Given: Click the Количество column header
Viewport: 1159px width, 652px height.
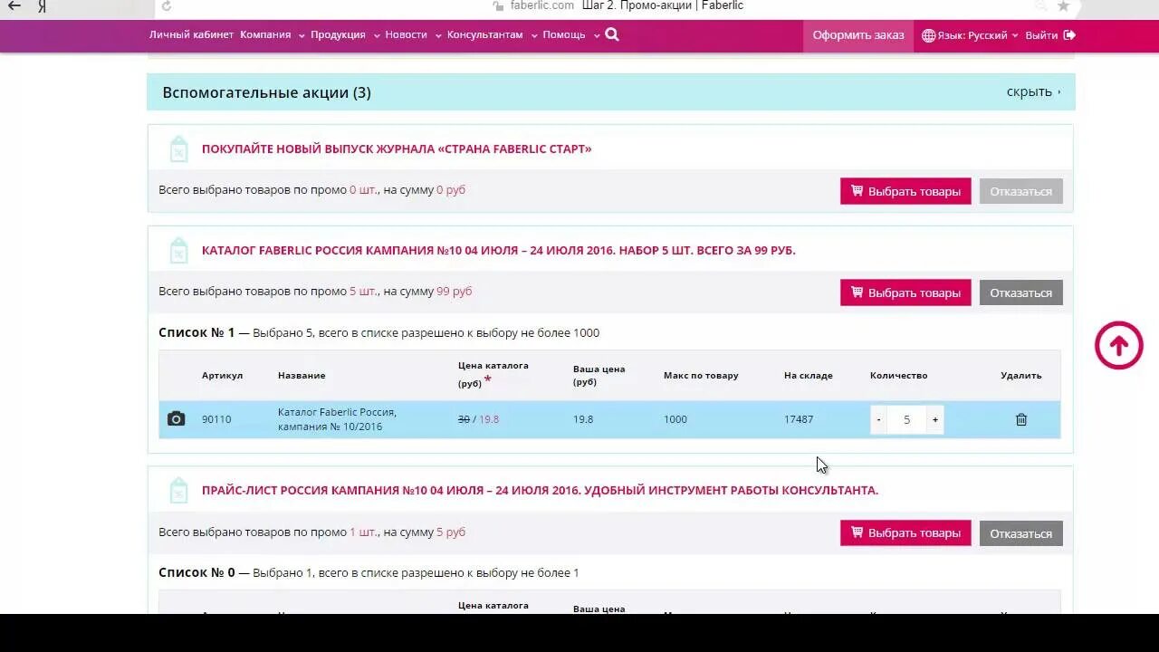Looking at the screenshot, I should [898, 375].
